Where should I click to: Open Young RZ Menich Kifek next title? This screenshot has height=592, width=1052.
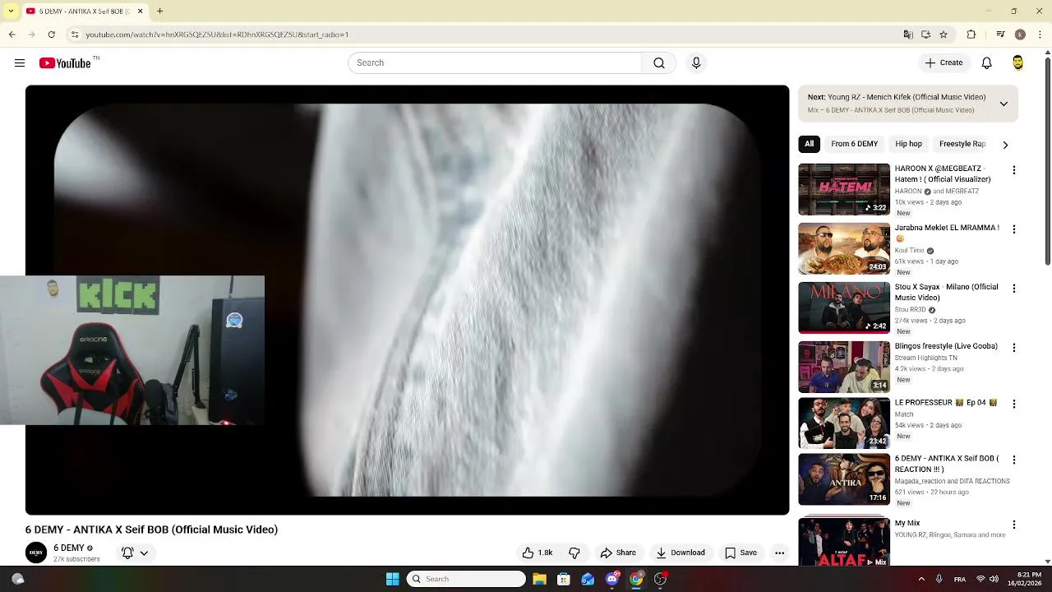(x=907, y=97)
